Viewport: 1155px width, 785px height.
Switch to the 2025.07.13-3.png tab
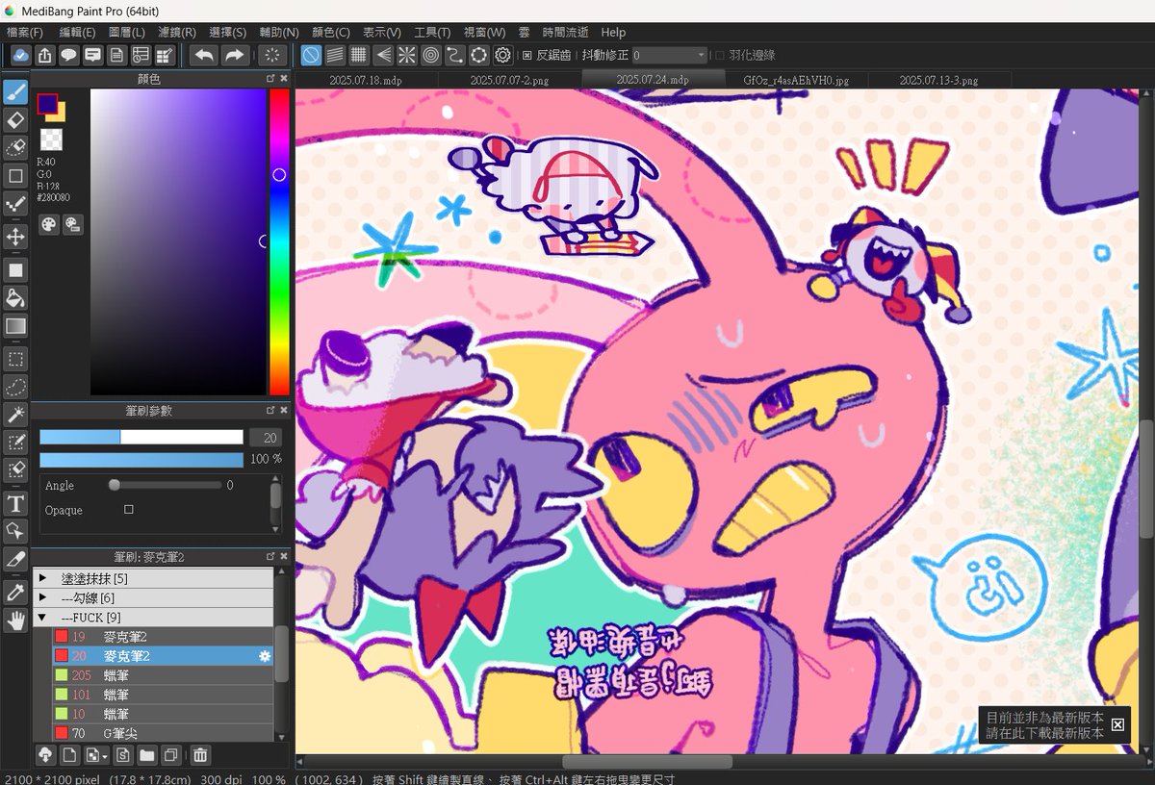pos(938,81)
